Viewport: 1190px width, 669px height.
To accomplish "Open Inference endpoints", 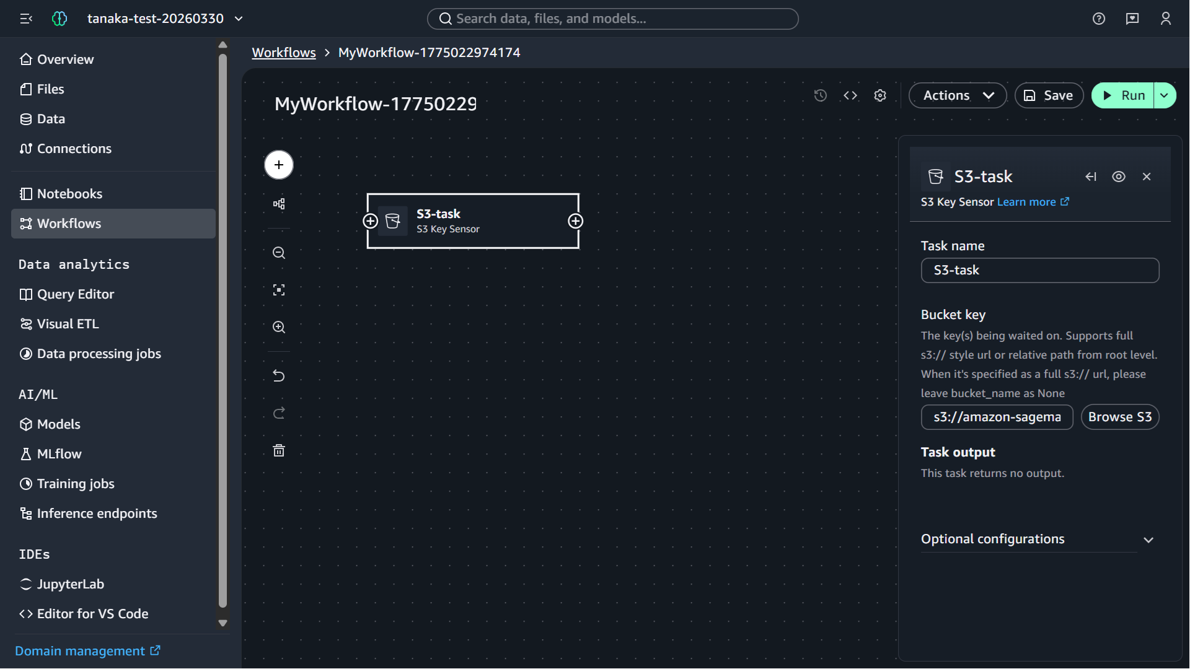I will click(x=113, y=514).
